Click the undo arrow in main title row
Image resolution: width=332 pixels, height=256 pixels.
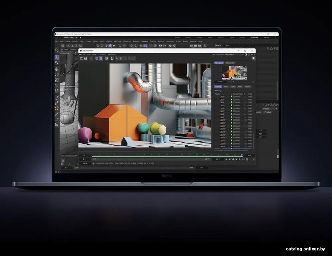click(x=56, y=37)
